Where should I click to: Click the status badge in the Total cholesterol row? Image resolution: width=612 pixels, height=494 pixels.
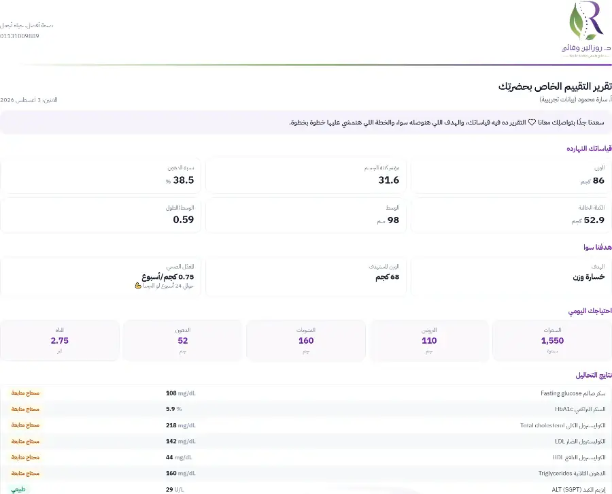25,425
